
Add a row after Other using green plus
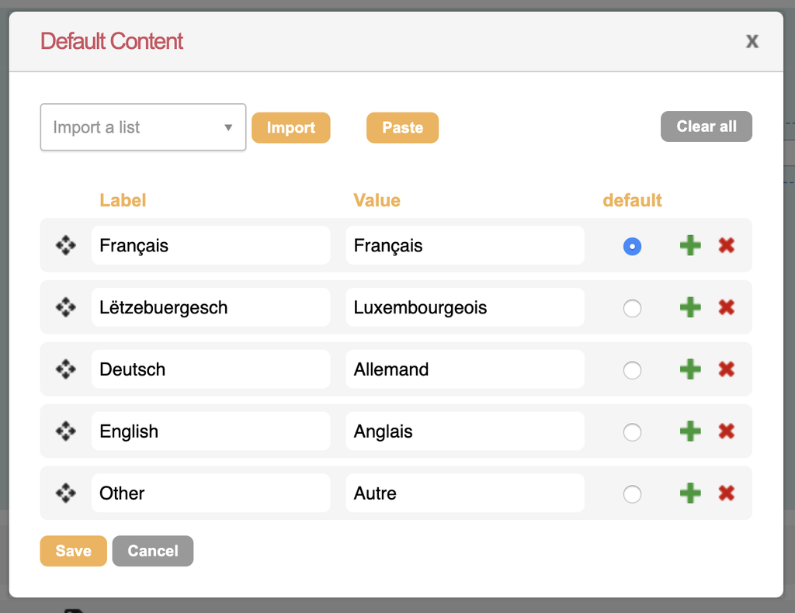coord(690,493)
